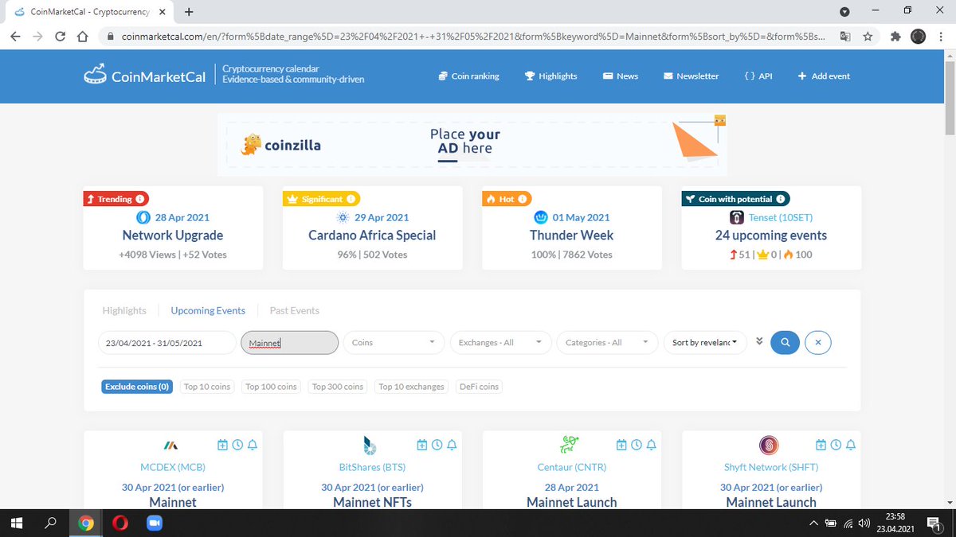The width and height of the screenshot is (956, 537).
Task: Open the API page
Action: click(758, 76)
